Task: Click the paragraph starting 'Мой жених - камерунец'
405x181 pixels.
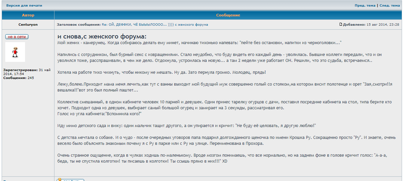Action: pos(199,43)
